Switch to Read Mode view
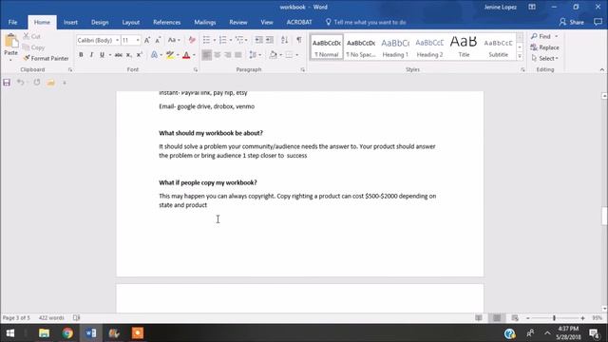Screen dimensions: 608x342 click(479, 318)
